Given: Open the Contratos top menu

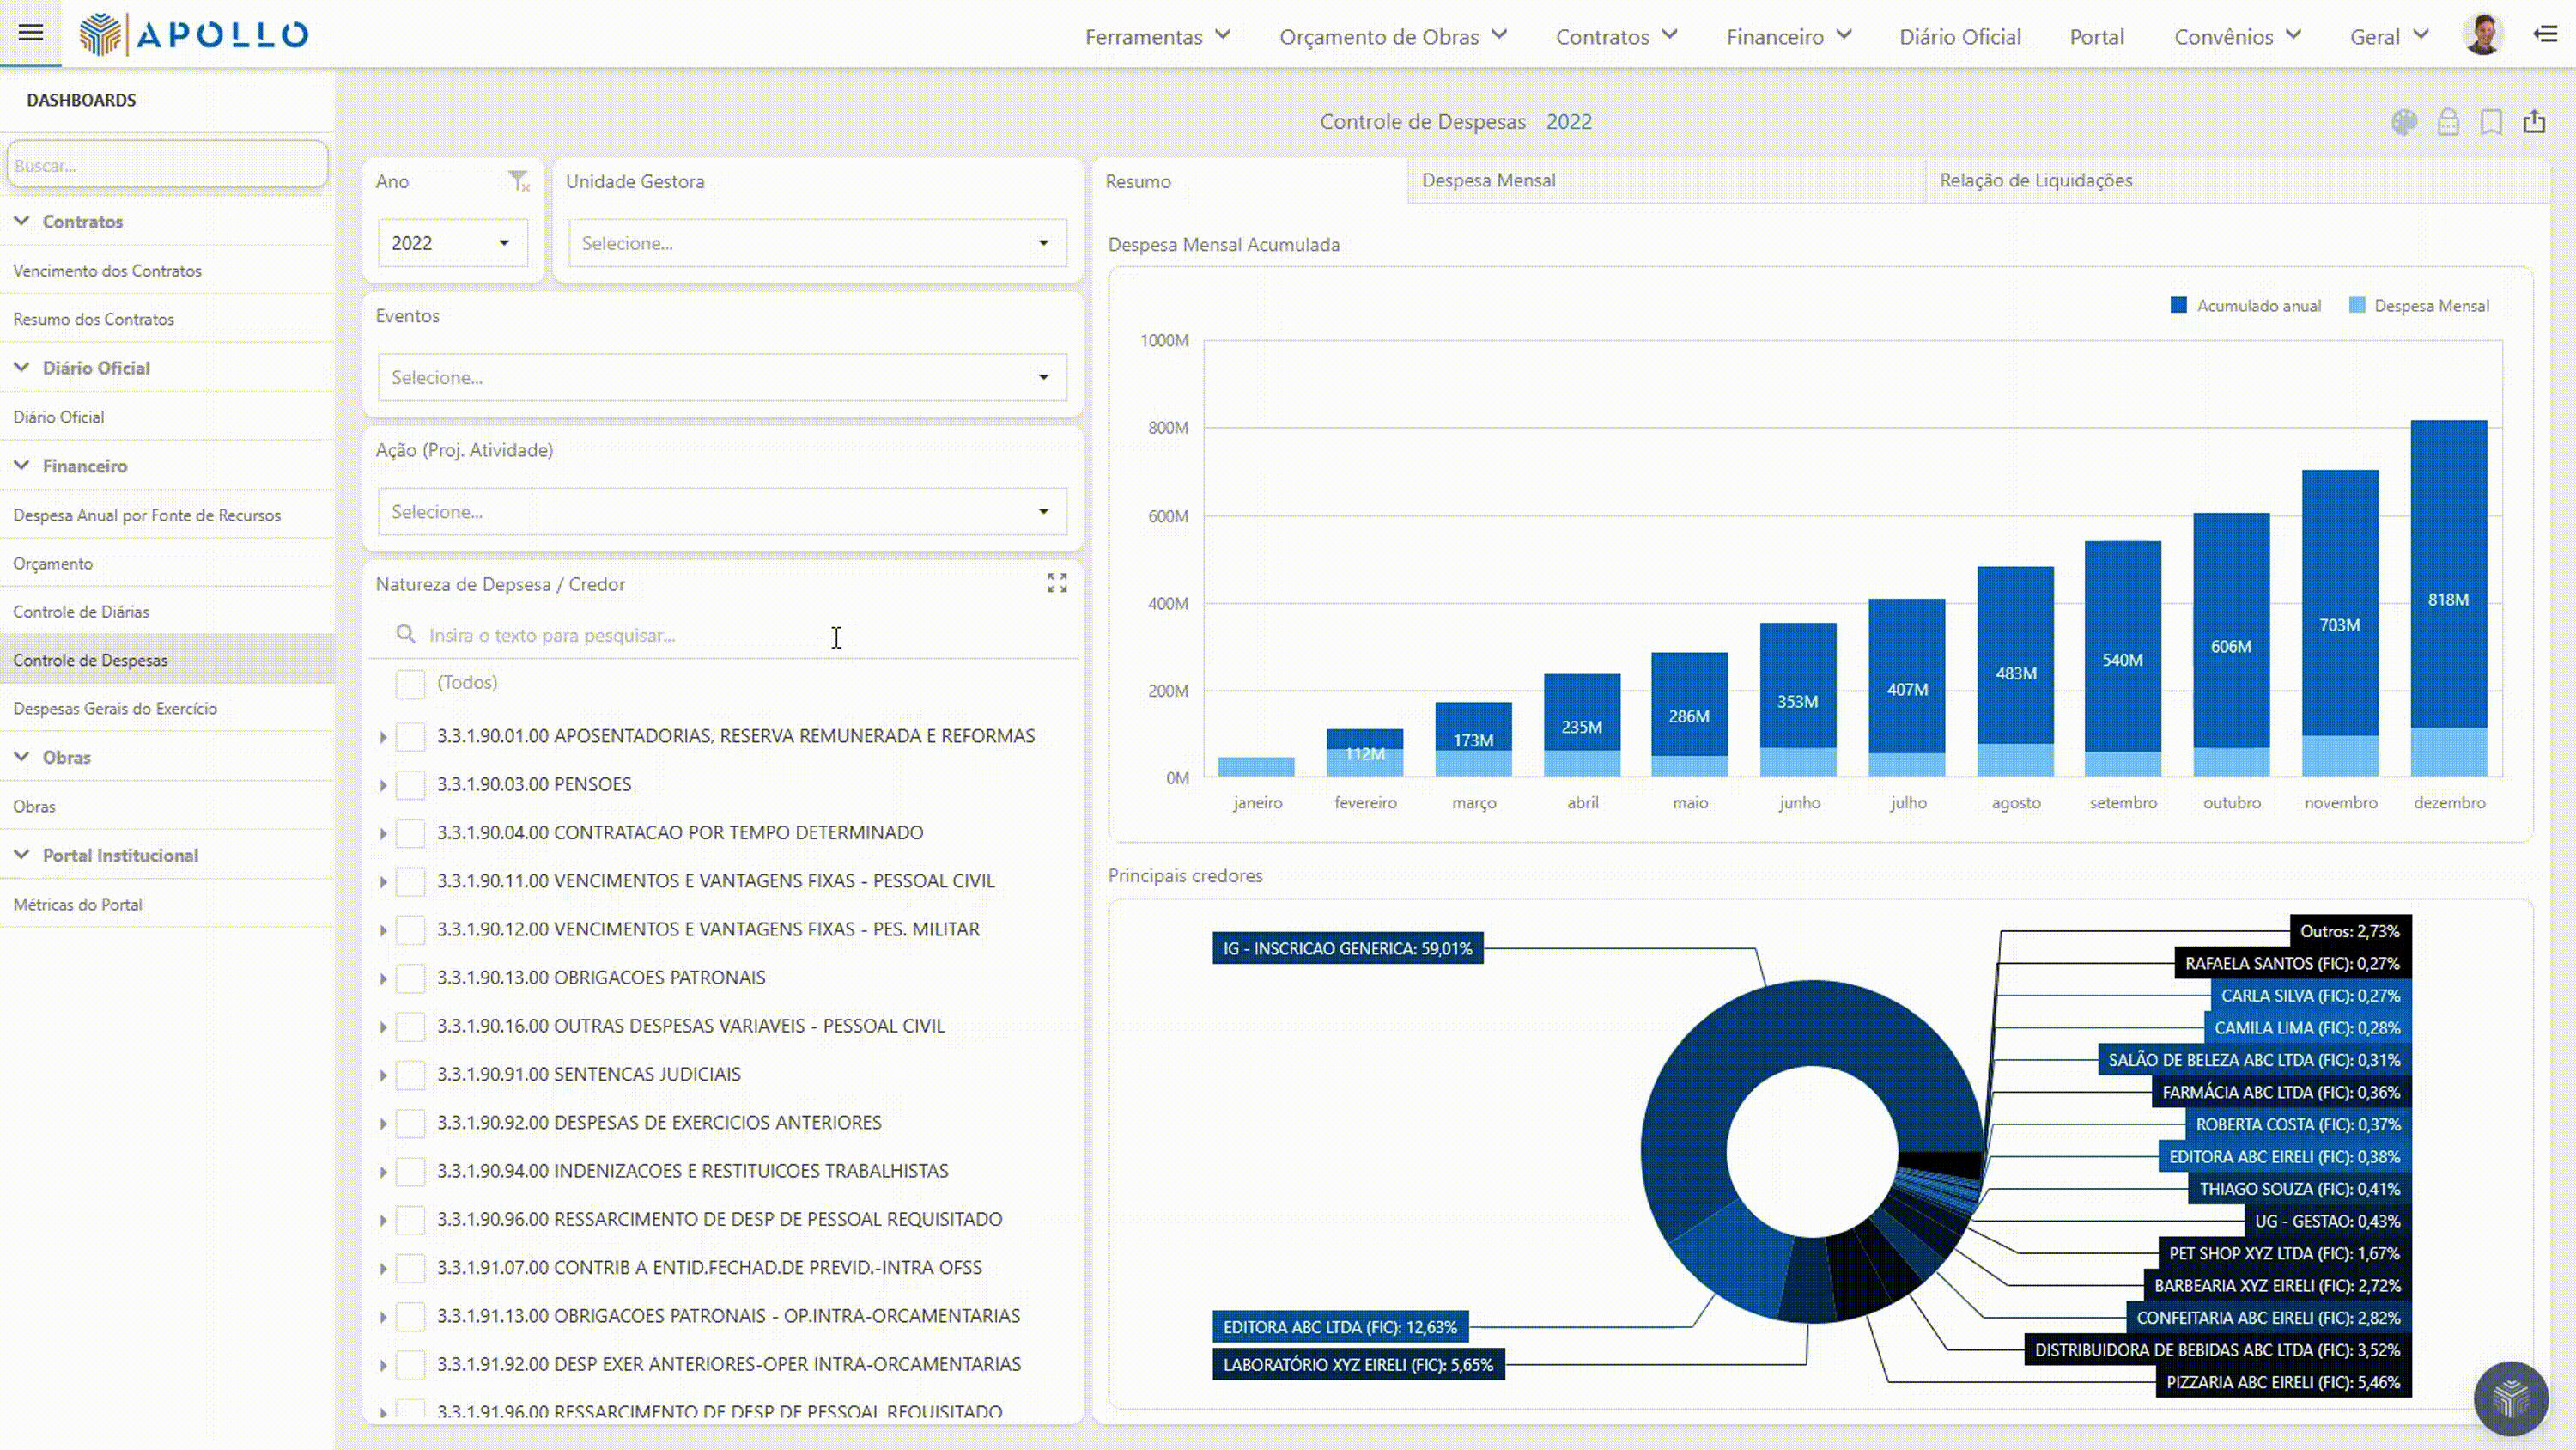Looking at the screenshot, I should tap(1616, 36).
